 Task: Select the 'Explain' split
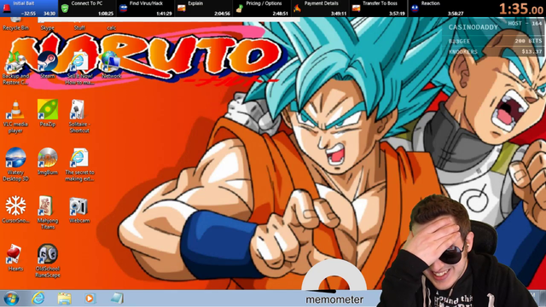tap(203, 9)
